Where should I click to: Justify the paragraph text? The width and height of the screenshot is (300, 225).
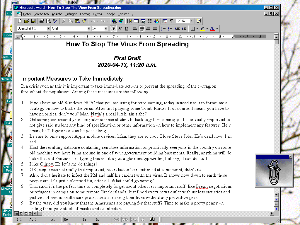155,29
